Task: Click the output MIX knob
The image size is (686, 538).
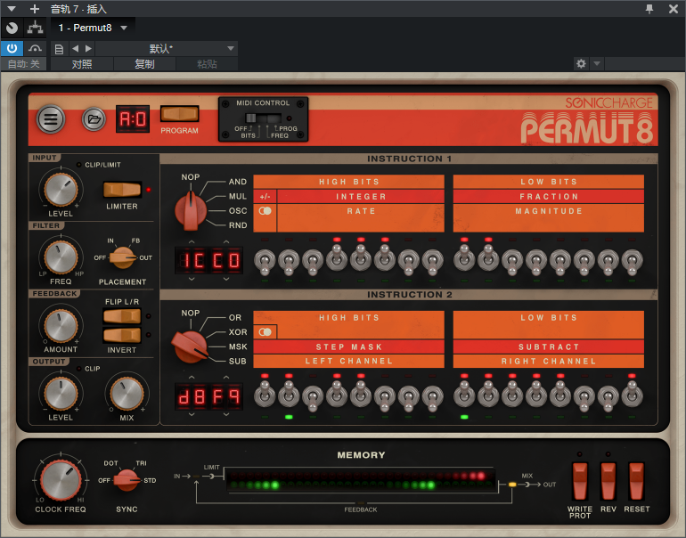Action: pos(127,394)
